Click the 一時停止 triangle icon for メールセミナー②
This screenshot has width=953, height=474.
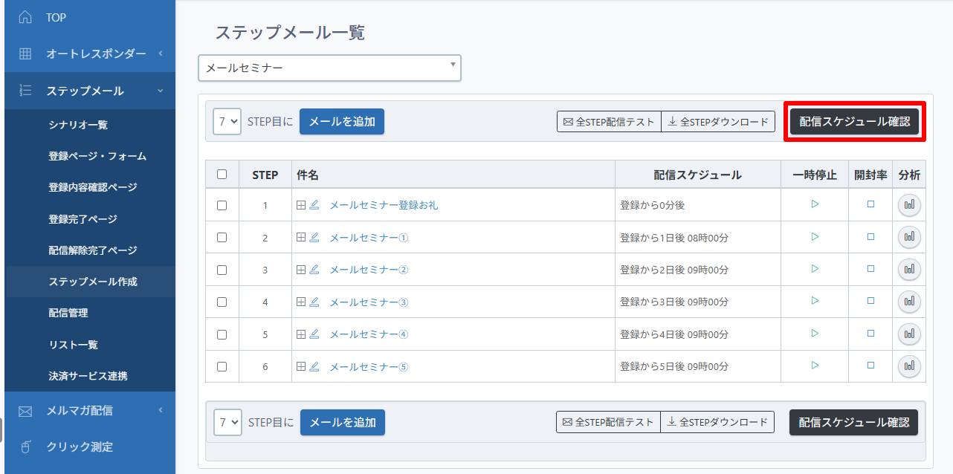click(815, 269)
